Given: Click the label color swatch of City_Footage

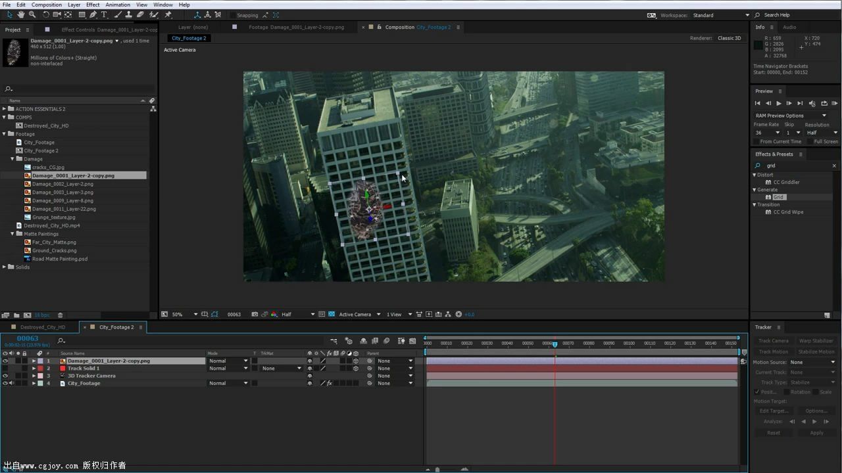Looking at the screenshot, I should pyautogui.click(x=40, y=383).
